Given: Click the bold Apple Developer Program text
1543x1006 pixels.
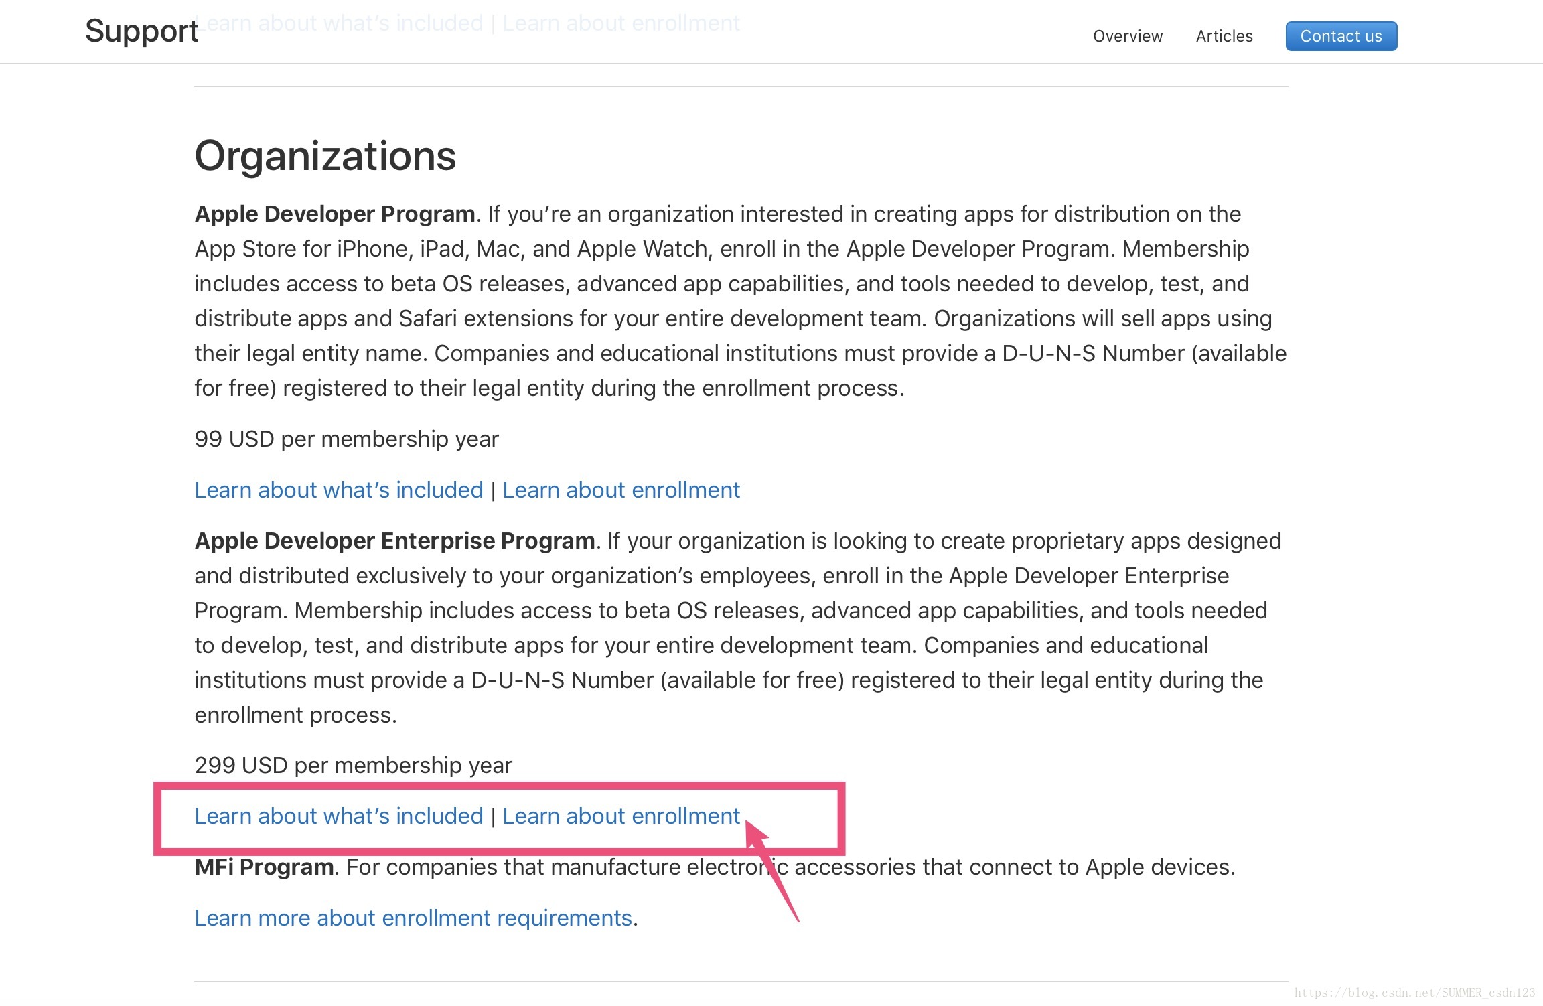Looking at the screenshot, I should pyautogui.click(x=335, y=214).
